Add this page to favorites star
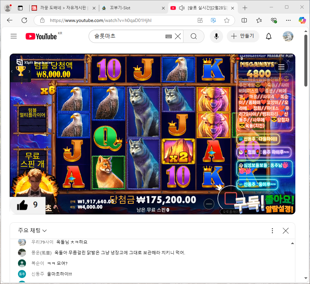Viewport: 310px width, 284px height. point(227,20)
